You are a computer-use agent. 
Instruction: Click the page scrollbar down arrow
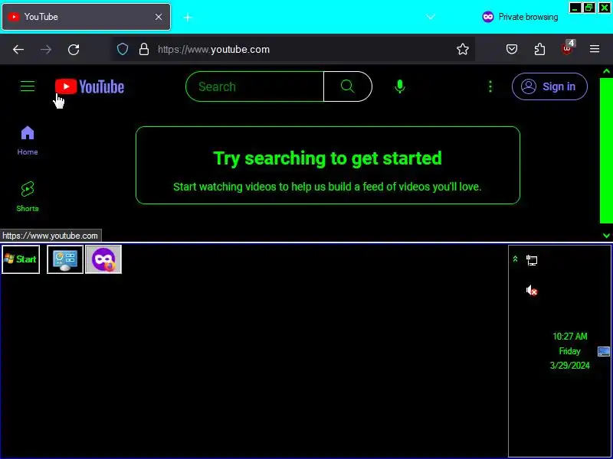pos(606,236)
